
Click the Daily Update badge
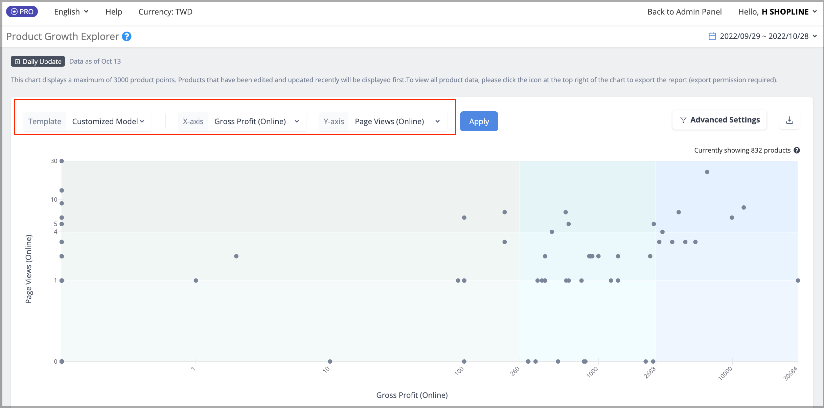38,61
